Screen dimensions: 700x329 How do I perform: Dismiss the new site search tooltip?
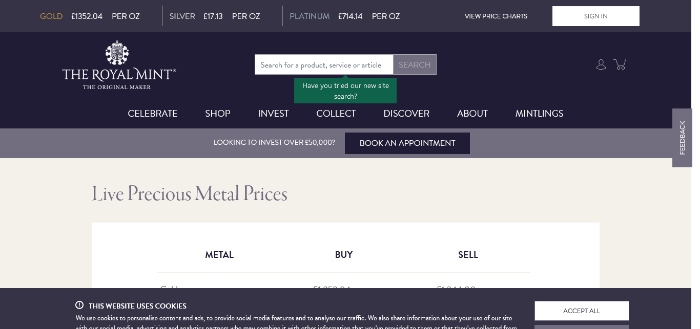pos(345,91)
